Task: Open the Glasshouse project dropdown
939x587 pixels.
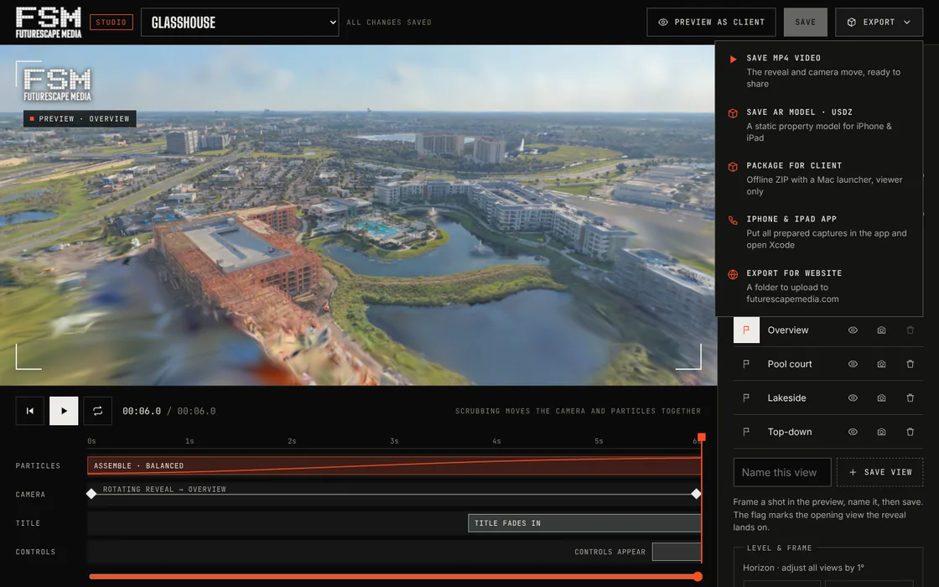Action: pyautogui.click(x=240, y=22)
